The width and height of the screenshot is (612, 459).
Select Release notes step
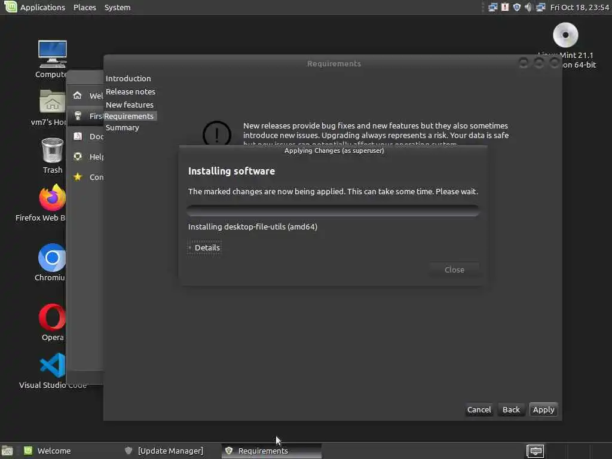(130, 91)
